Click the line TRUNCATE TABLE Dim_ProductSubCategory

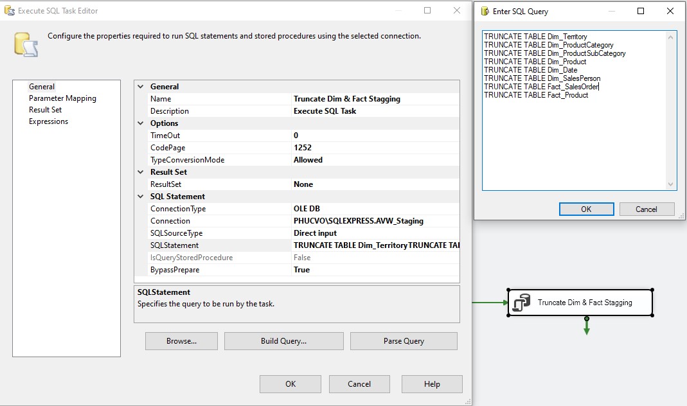click(x=555, y=53)
